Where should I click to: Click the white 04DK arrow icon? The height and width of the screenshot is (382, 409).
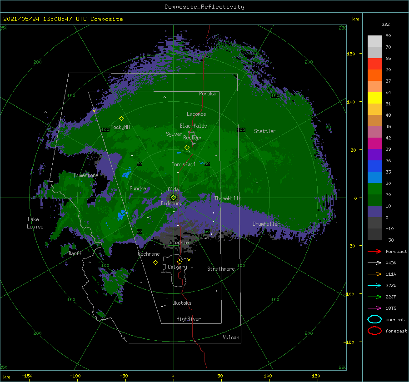pyautogui.click(x=374, y=263)
